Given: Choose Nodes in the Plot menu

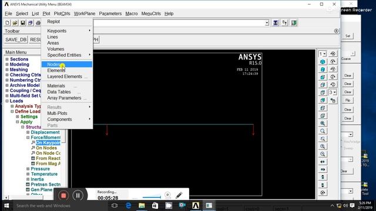Looking at the screenshot, I should pyautogui.click(x=67, y=64).
